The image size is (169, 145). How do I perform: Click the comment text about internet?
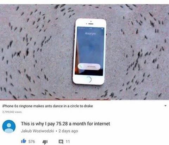pyautogui.click(x=65, y=124)
